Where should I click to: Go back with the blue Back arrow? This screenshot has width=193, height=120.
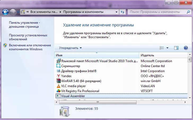5,12
